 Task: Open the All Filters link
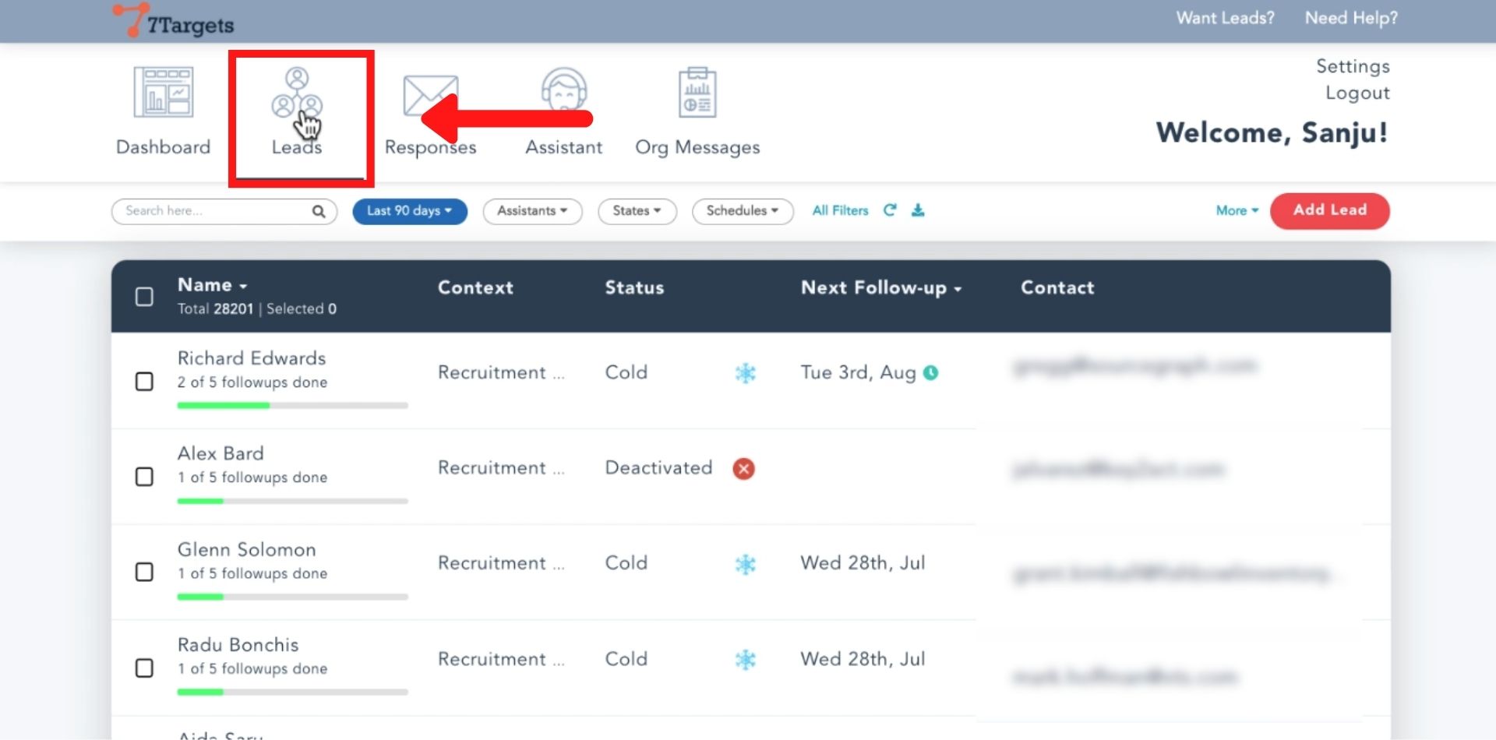click(x=839, y=210)
